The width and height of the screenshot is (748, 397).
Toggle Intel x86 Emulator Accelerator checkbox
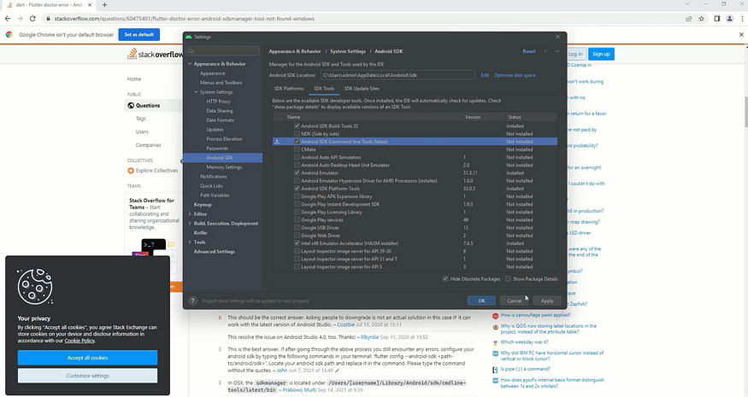[x=297, y=243]
